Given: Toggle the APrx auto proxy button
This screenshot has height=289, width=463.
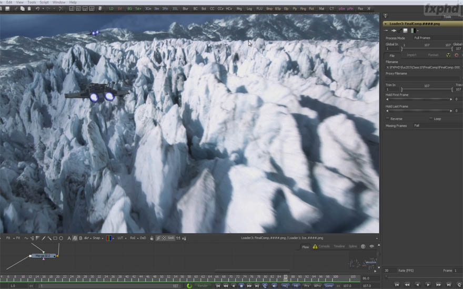Looking at the screenshot, I should click(x=317, y=286).
